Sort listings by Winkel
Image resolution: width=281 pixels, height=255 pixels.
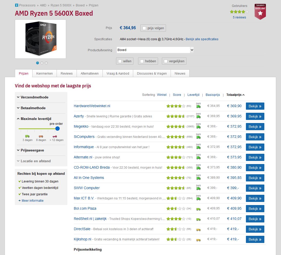point(162,95)
